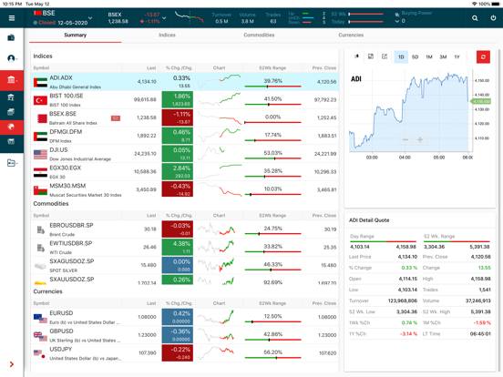Open the EWTIUSDBR.SP WTI Crude row
The image size is (503, 377).
click(185, 247)
